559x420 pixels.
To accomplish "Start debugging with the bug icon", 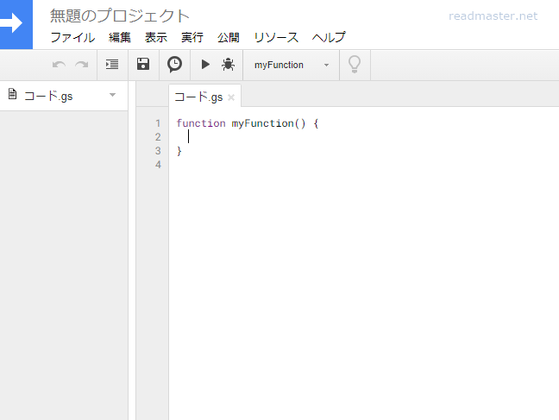I will click(x=228, y=65).
